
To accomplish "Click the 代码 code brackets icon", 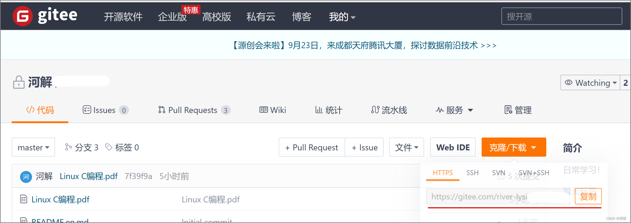I will pos(30,110).
